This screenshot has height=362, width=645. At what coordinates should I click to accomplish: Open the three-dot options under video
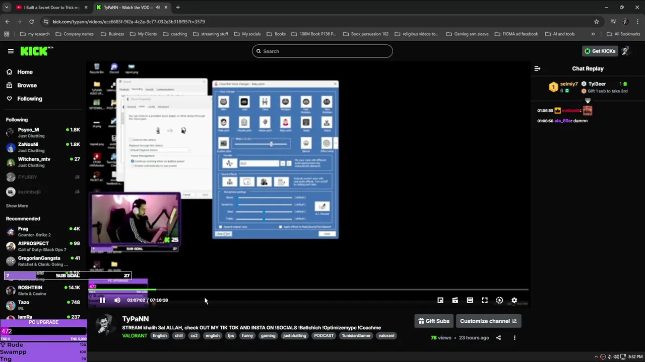pos(514,338)
